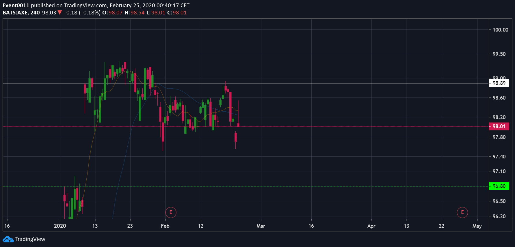Click the Mar label on time axis

(x=261, y=226)
